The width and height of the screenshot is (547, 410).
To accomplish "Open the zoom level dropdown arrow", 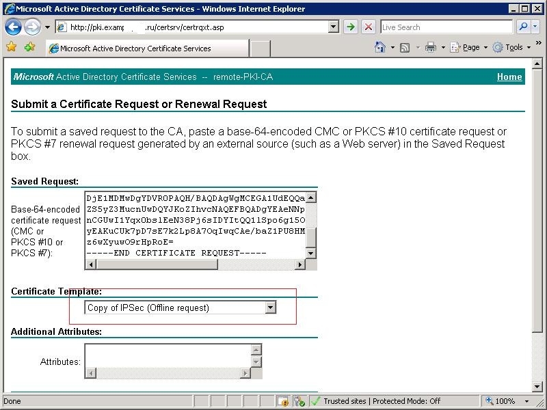I will click(x=526, y=401).
